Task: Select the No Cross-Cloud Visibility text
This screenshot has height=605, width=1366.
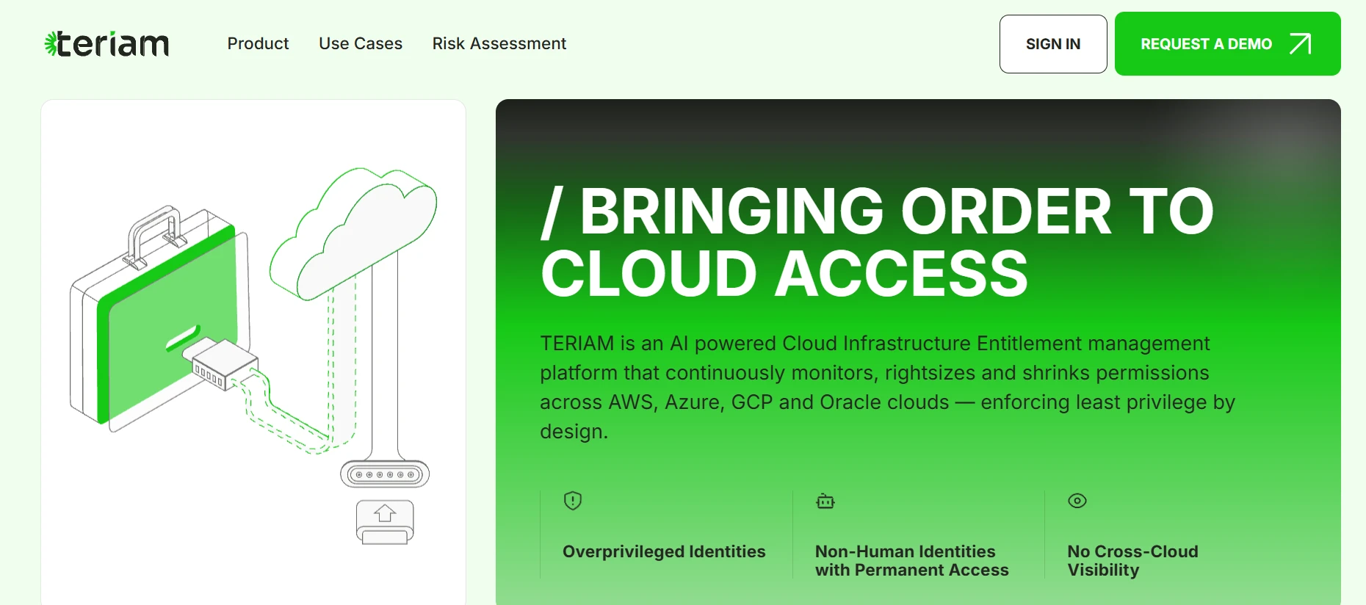Action: pos(1132,561)
